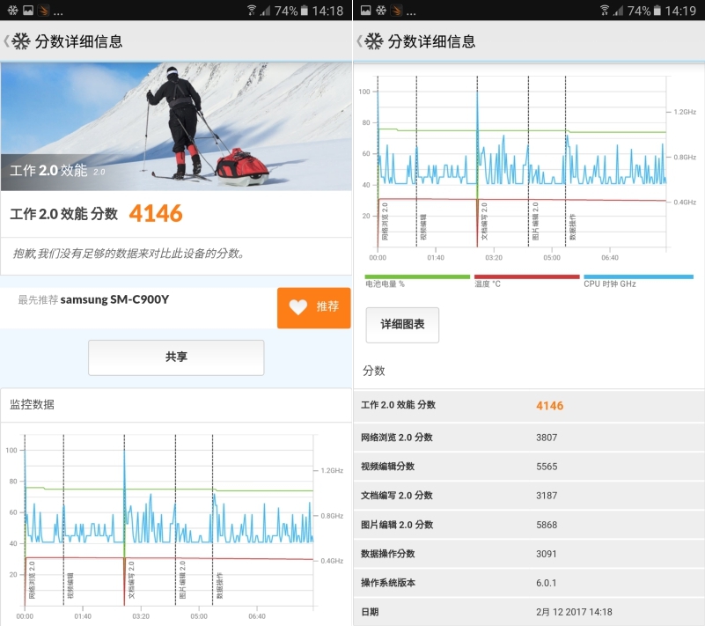Tap the 共享 share button
This screenshot has width=705, height=626.
176,357
